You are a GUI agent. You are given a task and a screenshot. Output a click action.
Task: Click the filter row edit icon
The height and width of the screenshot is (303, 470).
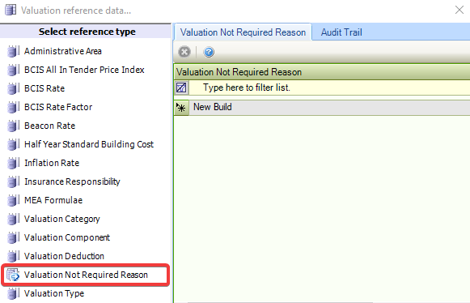pyautogui.click(x=181, y=87)
